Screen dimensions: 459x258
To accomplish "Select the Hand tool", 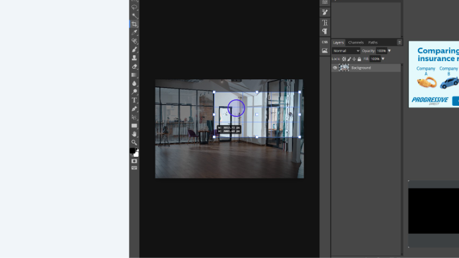I will coord(134,134).
